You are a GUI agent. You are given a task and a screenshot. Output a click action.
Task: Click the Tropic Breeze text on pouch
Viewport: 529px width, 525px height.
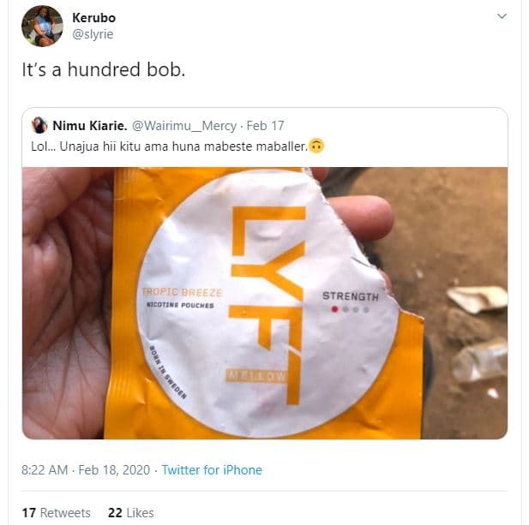[x=181, y=293]
